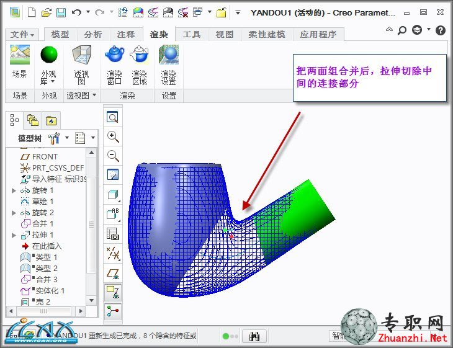The height and width of the screenshot is (348, 453).
Task: Select 草绘 1 in the model tree
Action: point(37,202)
